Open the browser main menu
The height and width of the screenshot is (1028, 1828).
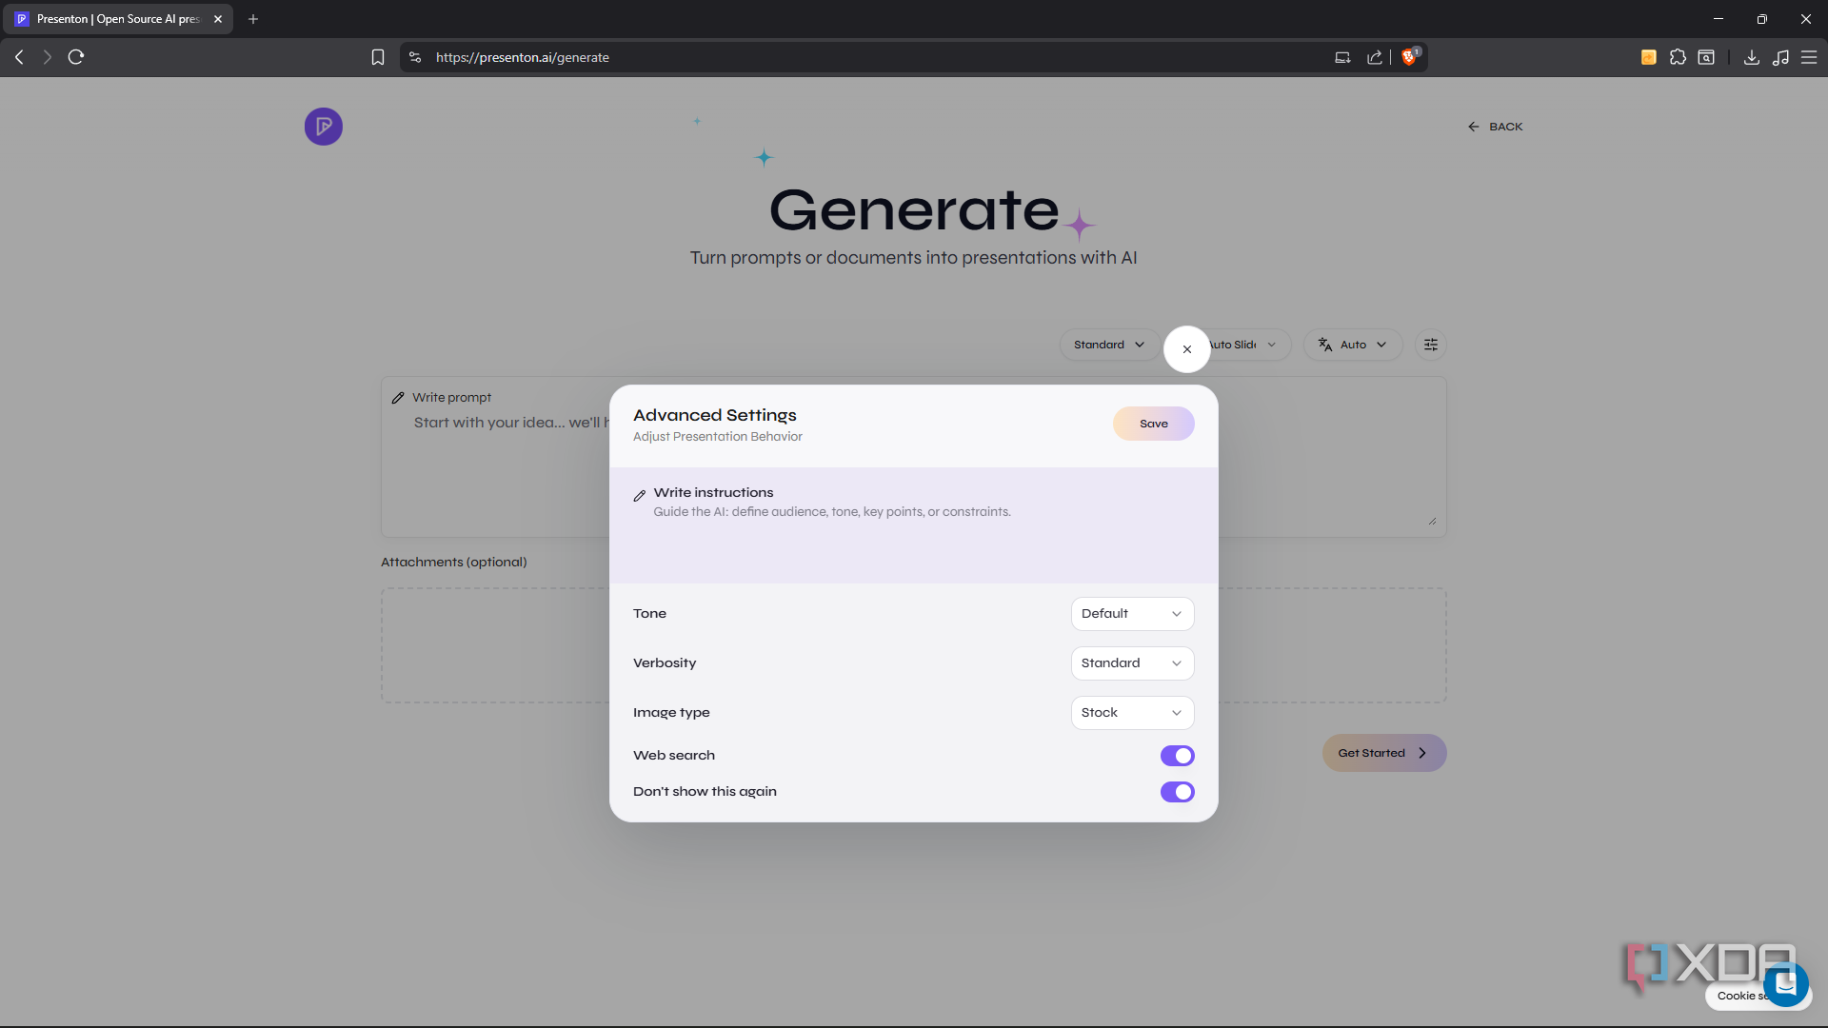1809,57
